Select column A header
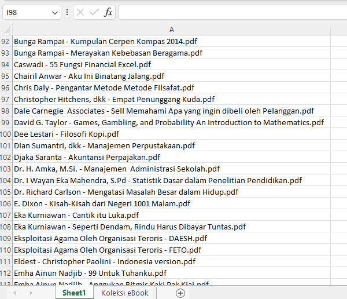 pos(172,30)
